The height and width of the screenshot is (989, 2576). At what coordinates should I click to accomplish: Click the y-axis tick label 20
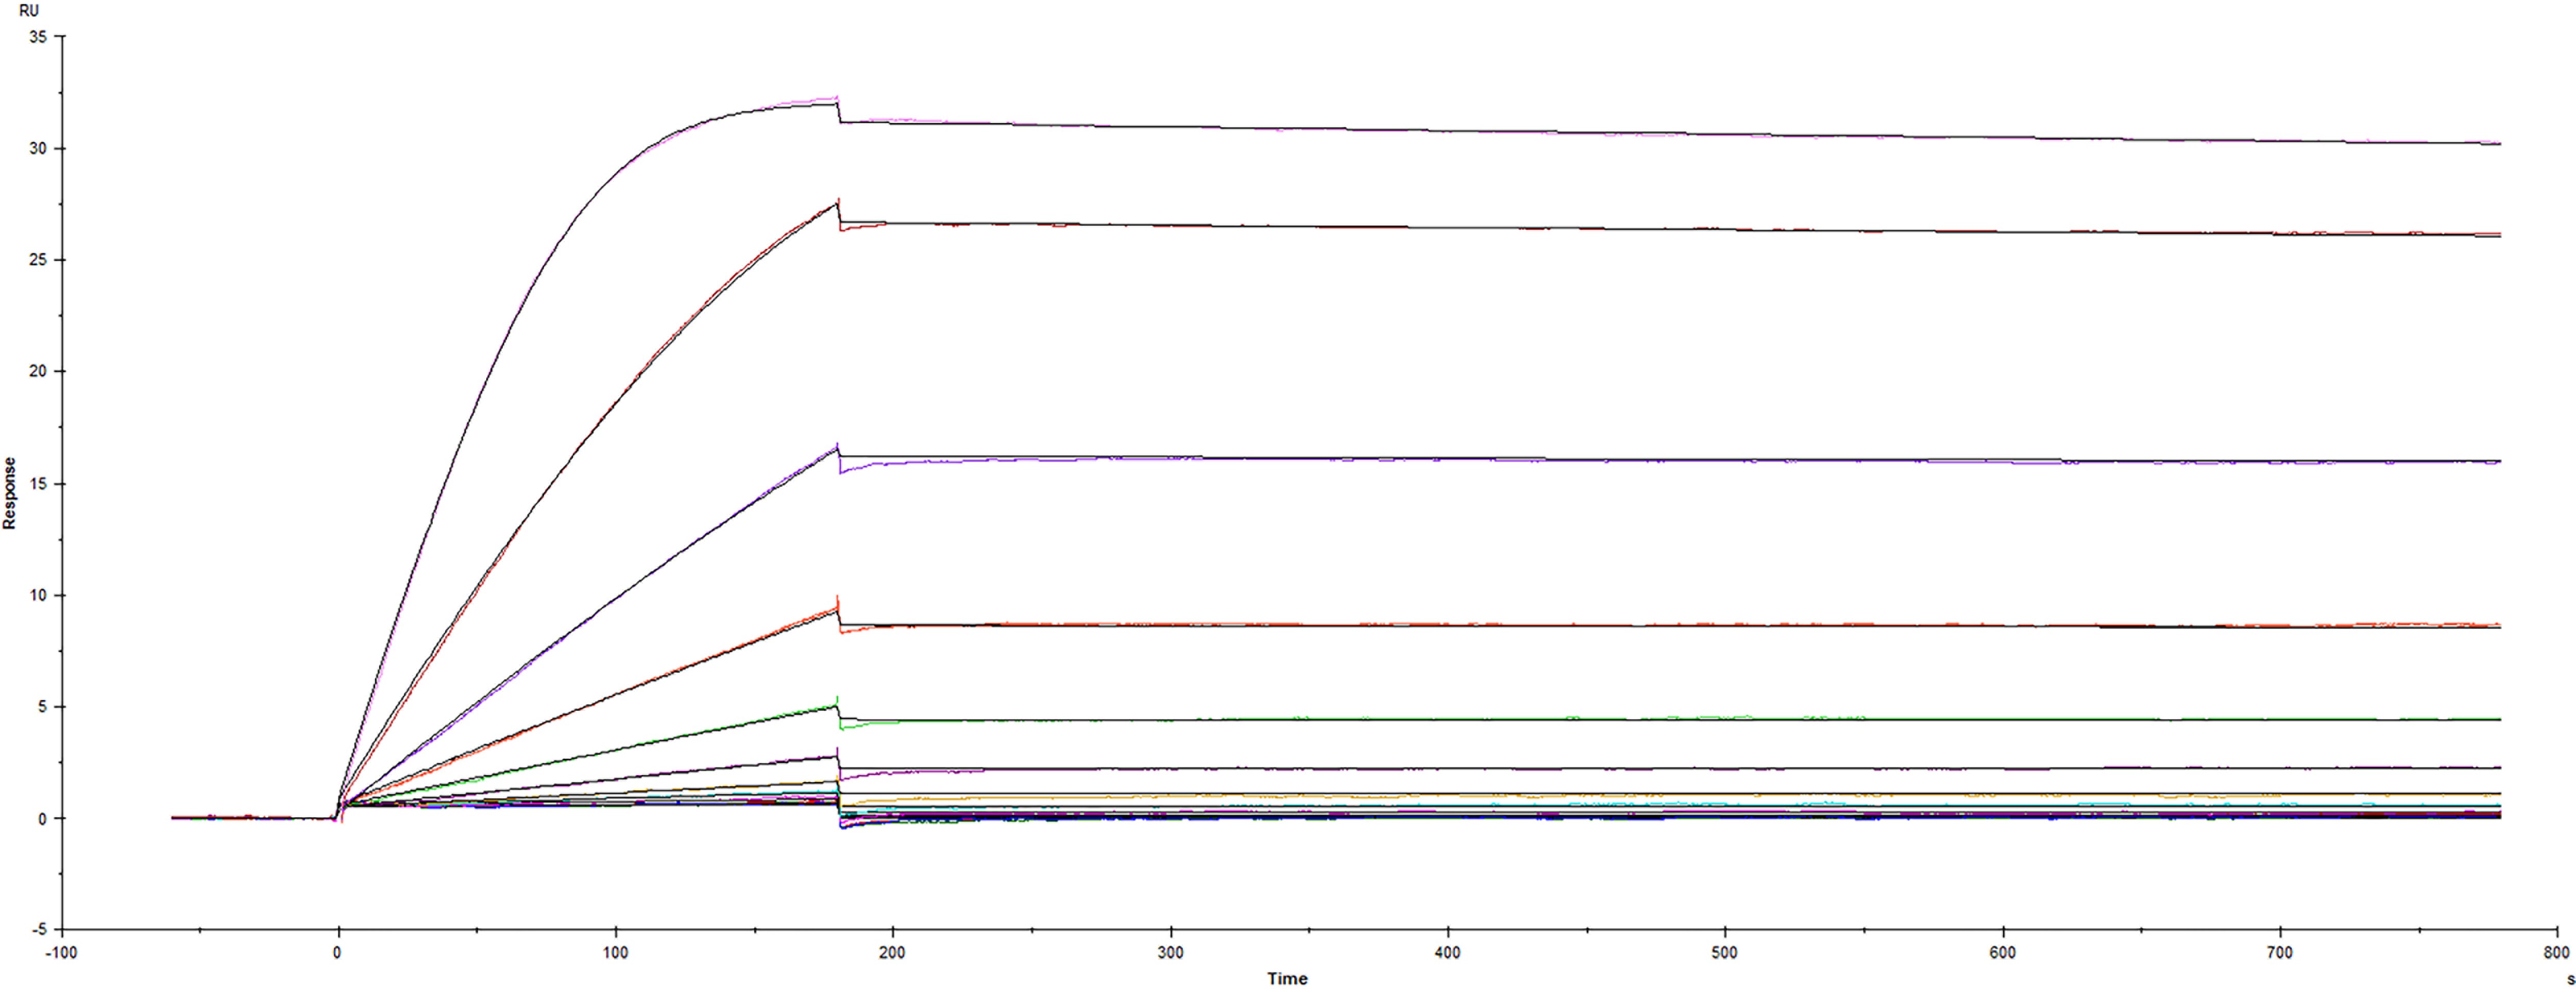tap(38, 371)
